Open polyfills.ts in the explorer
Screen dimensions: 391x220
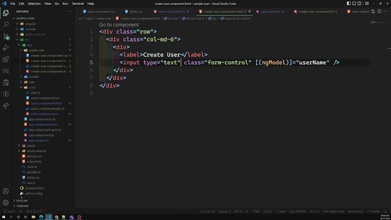click(x=34, y=172)
